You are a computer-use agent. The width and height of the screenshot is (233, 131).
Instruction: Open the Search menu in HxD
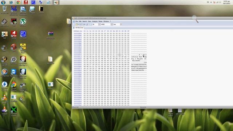84,21
